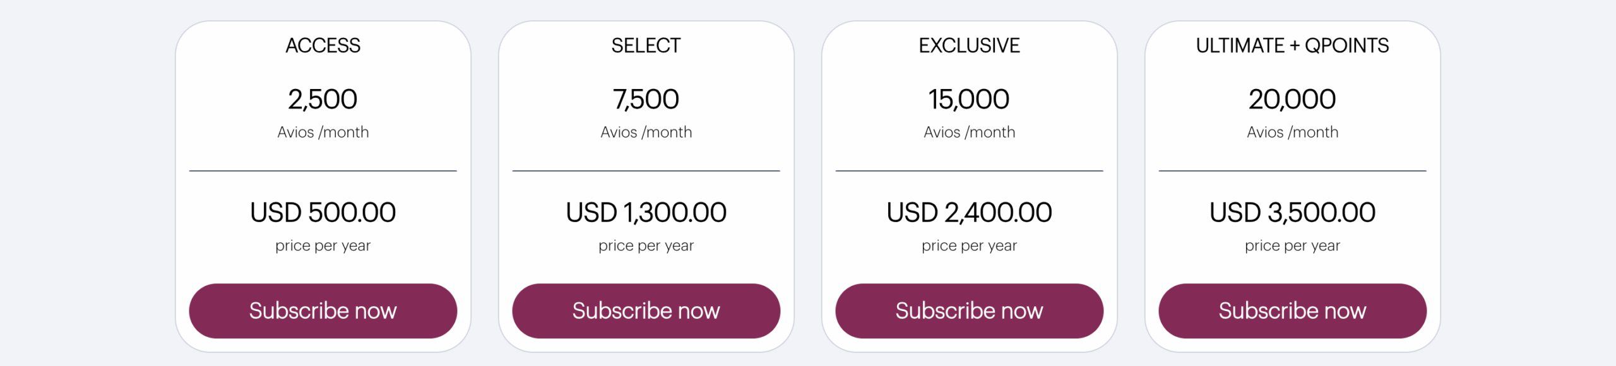Click "price per year" under USD 3,500.00
Screen dimensions: 1616x366
click(1292, 245)
